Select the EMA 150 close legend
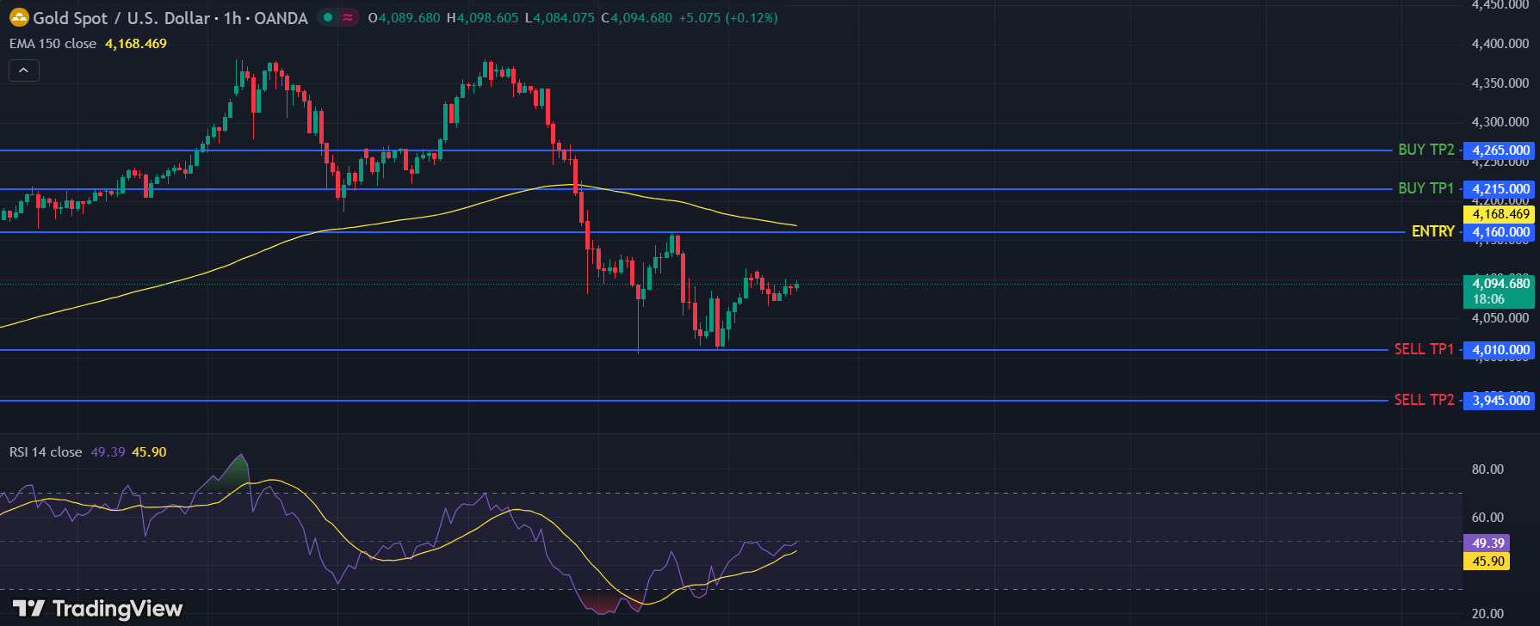1540x626 pixels. [x=53, y=44]
